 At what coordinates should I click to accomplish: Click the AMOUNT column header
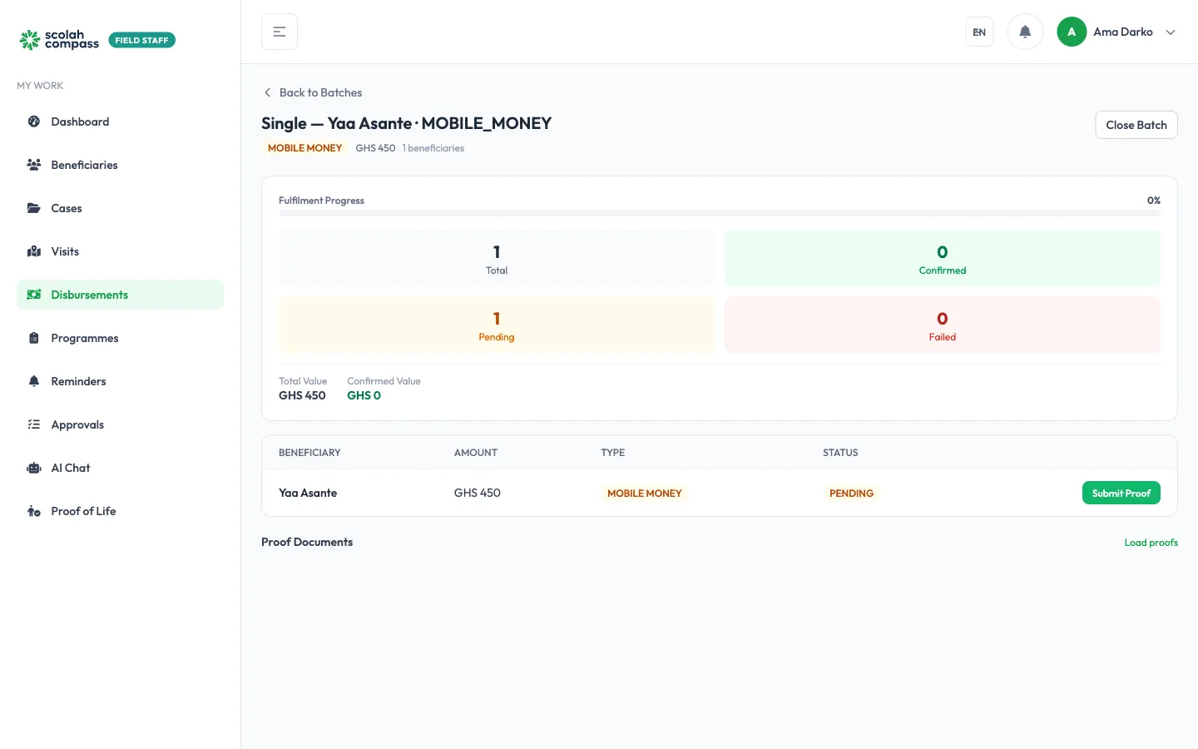point(476,453)
